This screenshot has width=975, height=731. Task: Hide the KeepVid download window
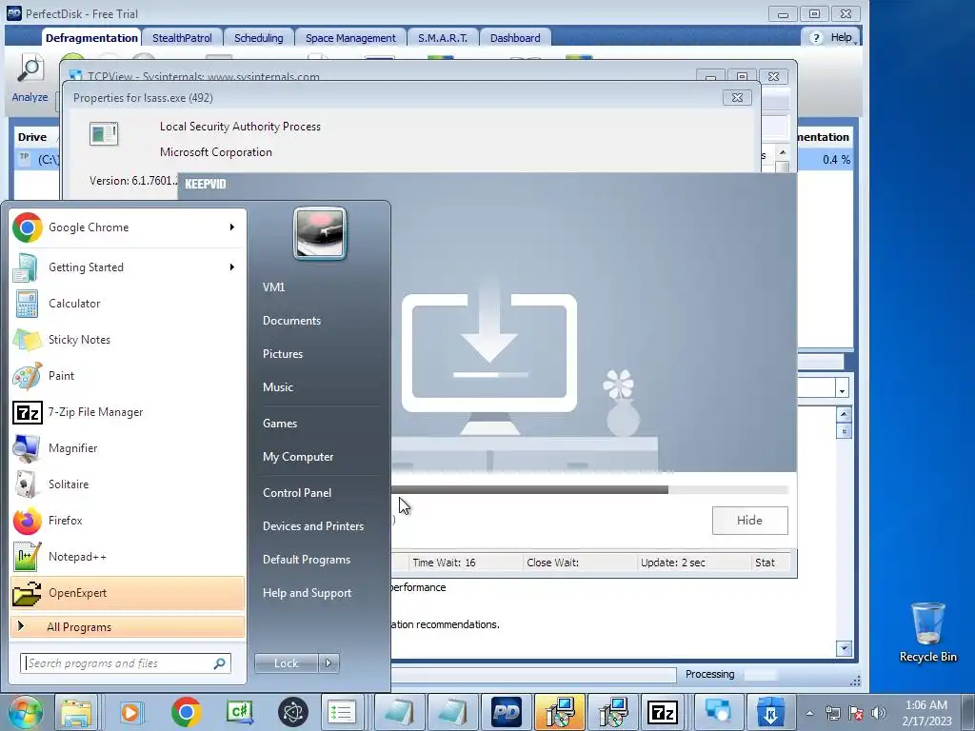(749, 521)
